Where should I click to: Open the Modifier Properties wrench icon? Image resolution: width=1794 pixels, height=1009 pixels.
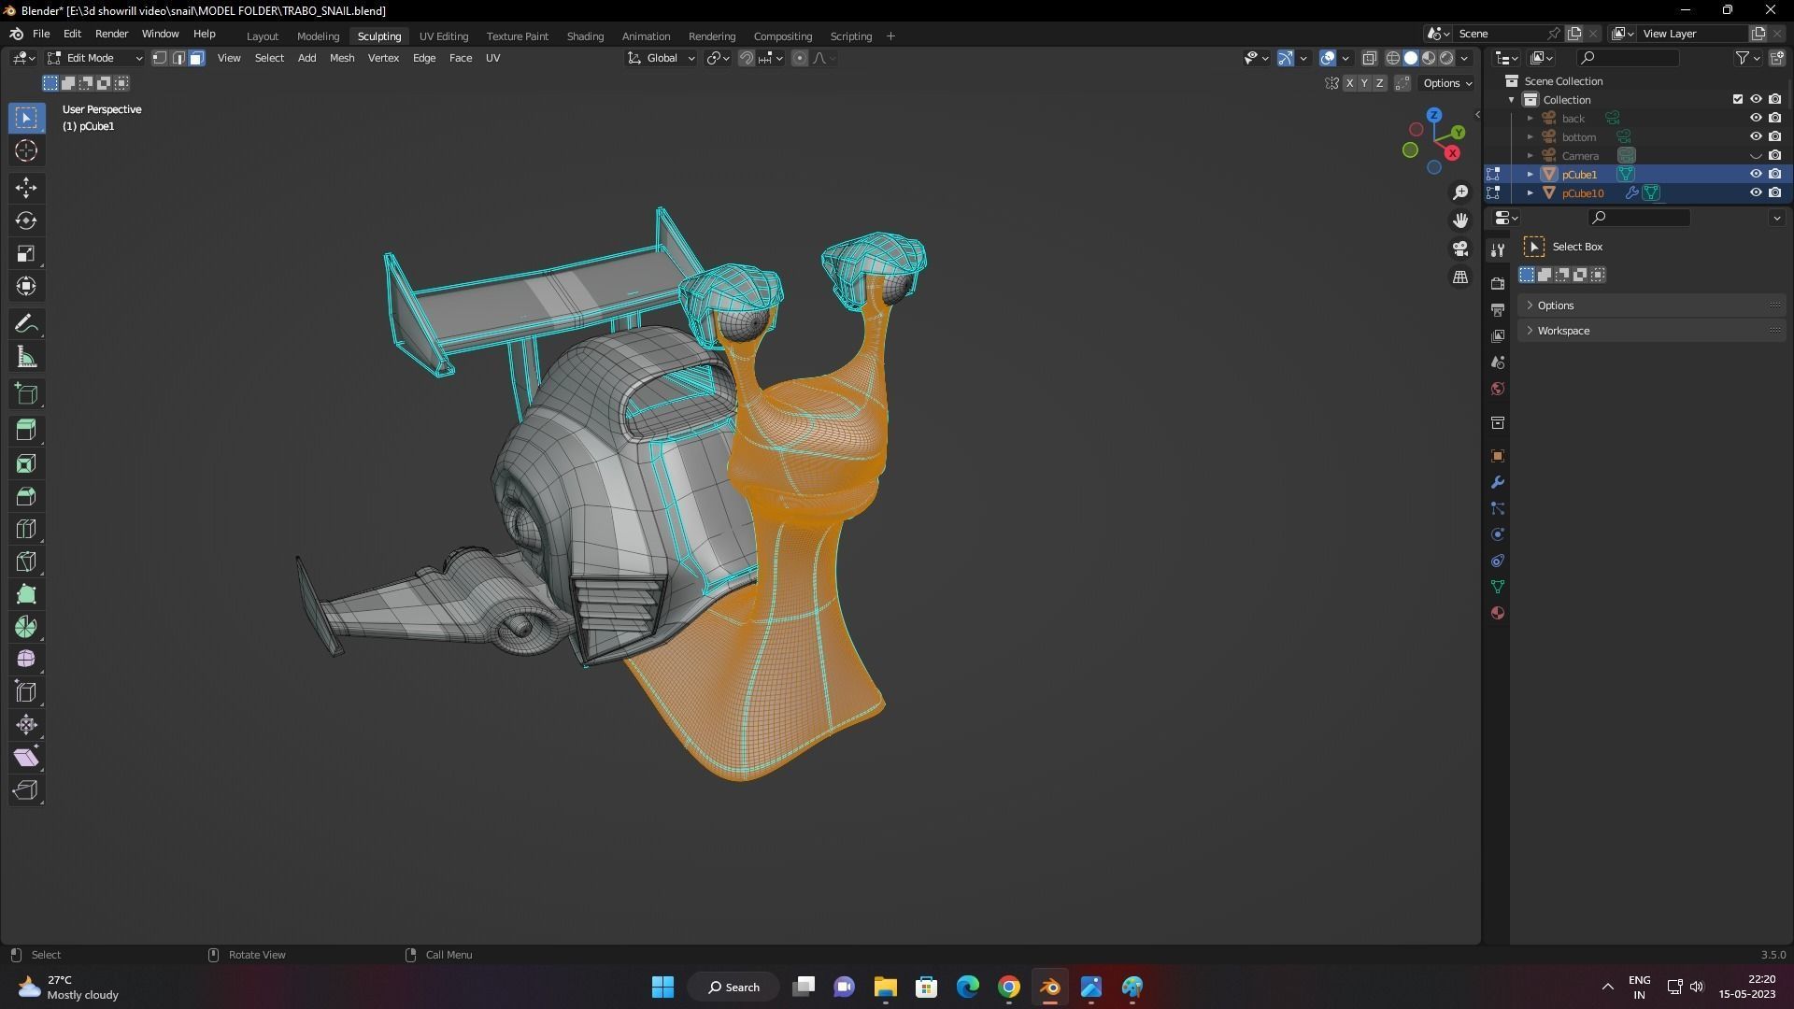(x=1497, y=482)
